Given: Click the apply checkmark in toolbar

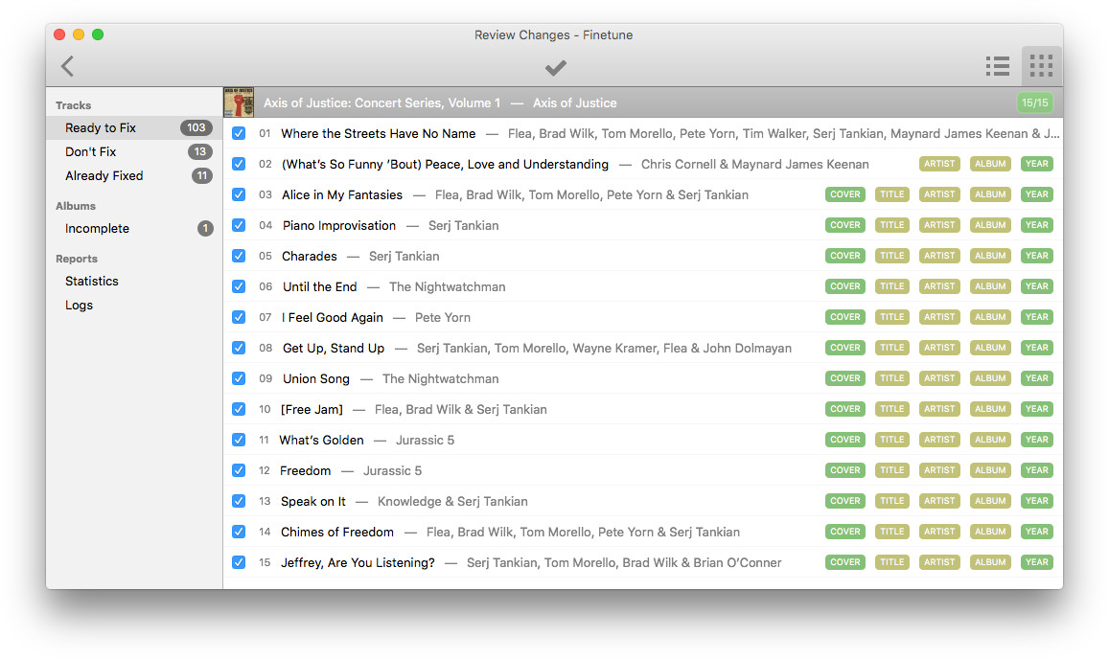Looking at the screenshot, I should (555, 67).
